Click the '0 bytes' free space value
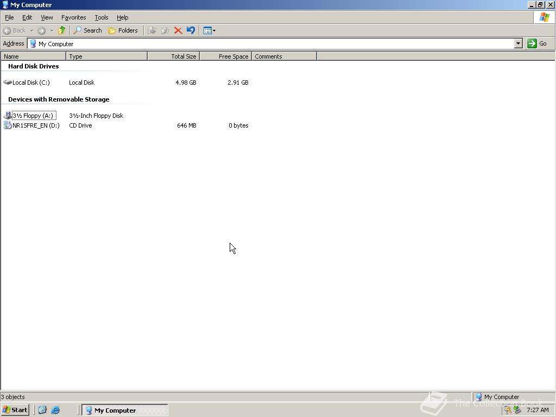This screenshot has height=417, width=556. (x=238, y=125)
